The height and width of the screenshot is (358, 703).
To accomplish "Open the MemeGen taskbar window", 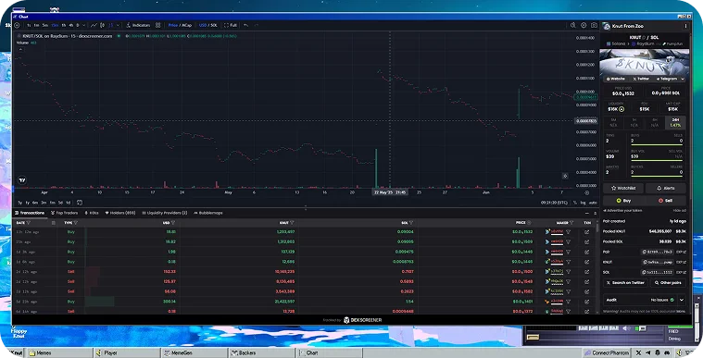I will coord(194,353).
